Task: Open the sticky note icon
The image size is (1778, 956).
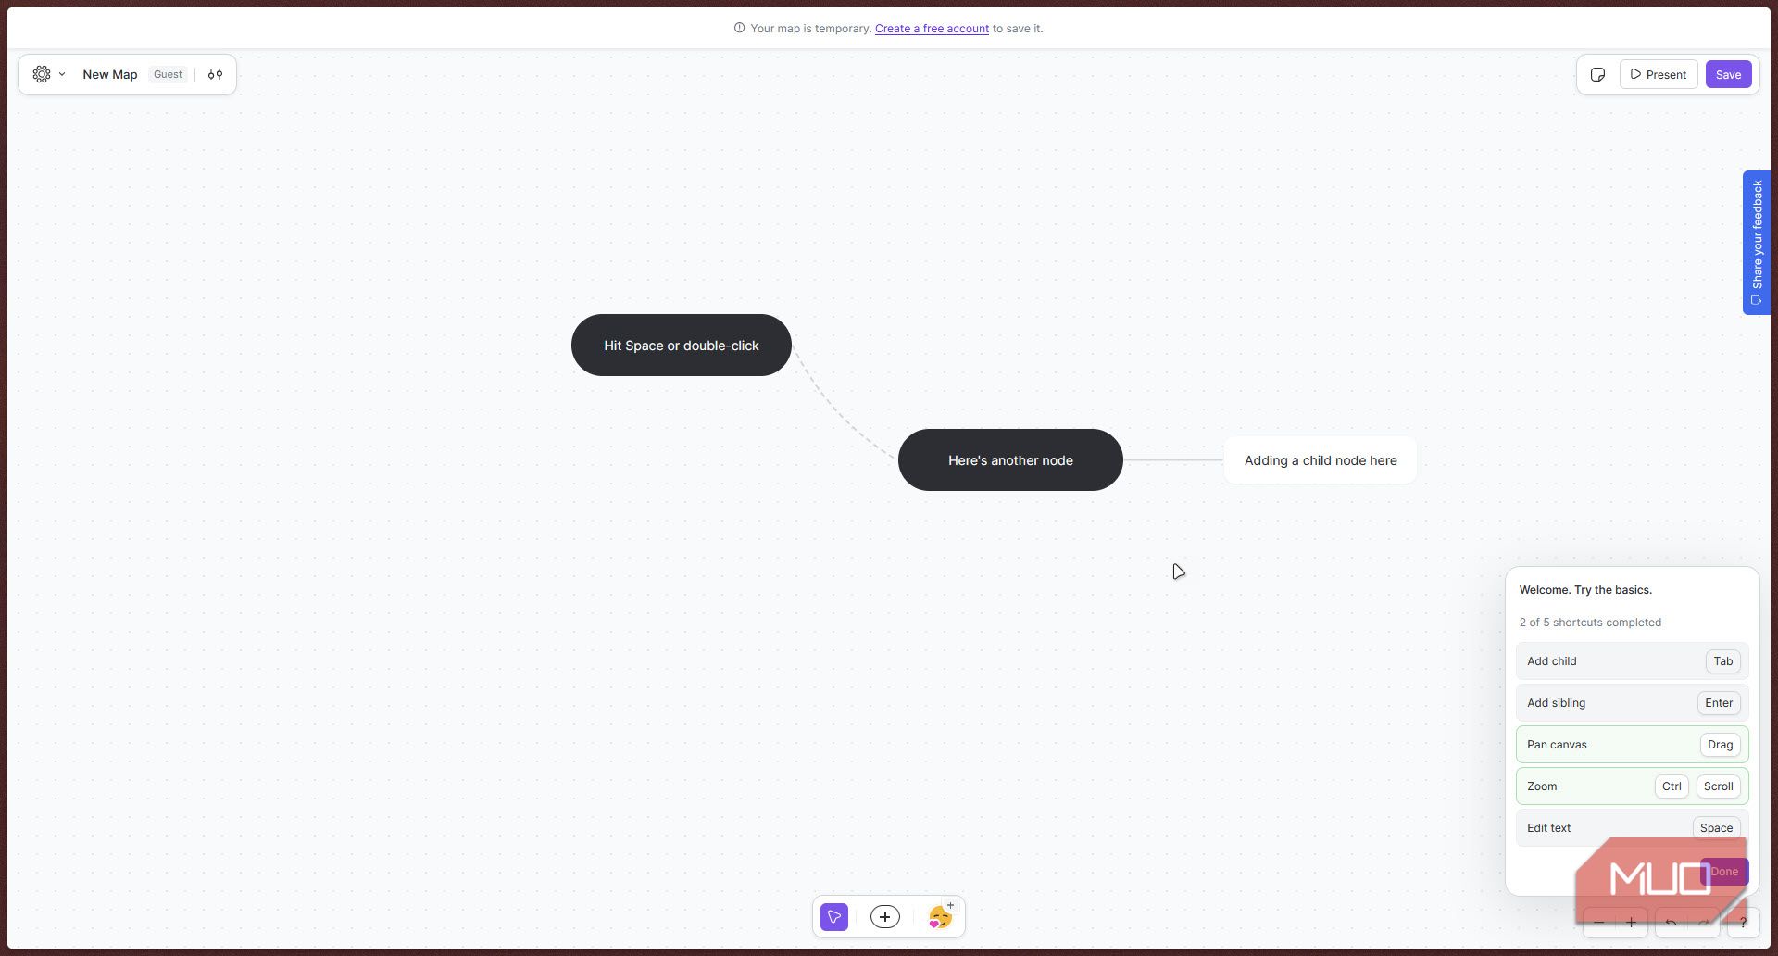Action: pyautogui.click(x=1597, y=74)
